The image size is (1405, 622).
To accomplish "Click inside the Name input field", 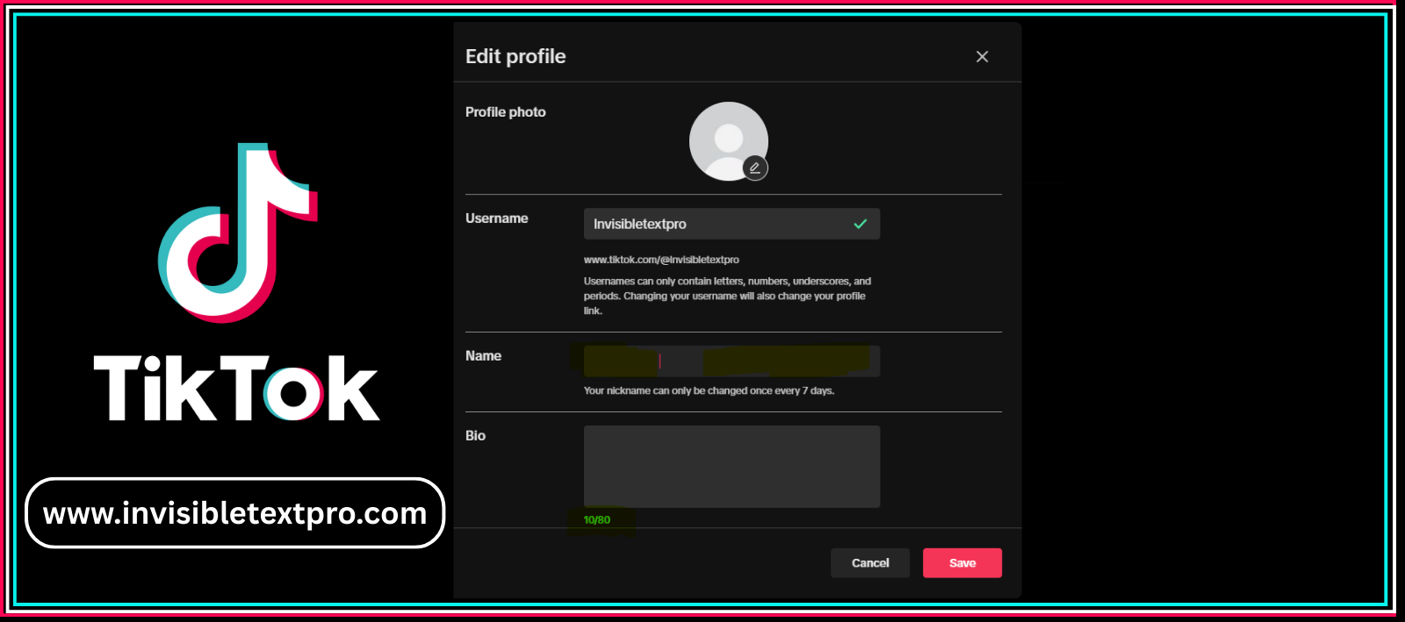I will (731, 361).
